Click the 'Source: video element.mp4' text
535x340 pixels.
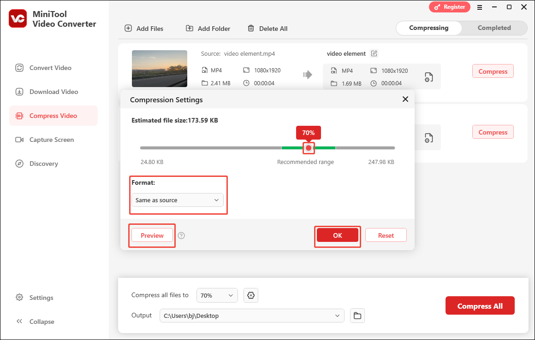(x=238, y=53)
